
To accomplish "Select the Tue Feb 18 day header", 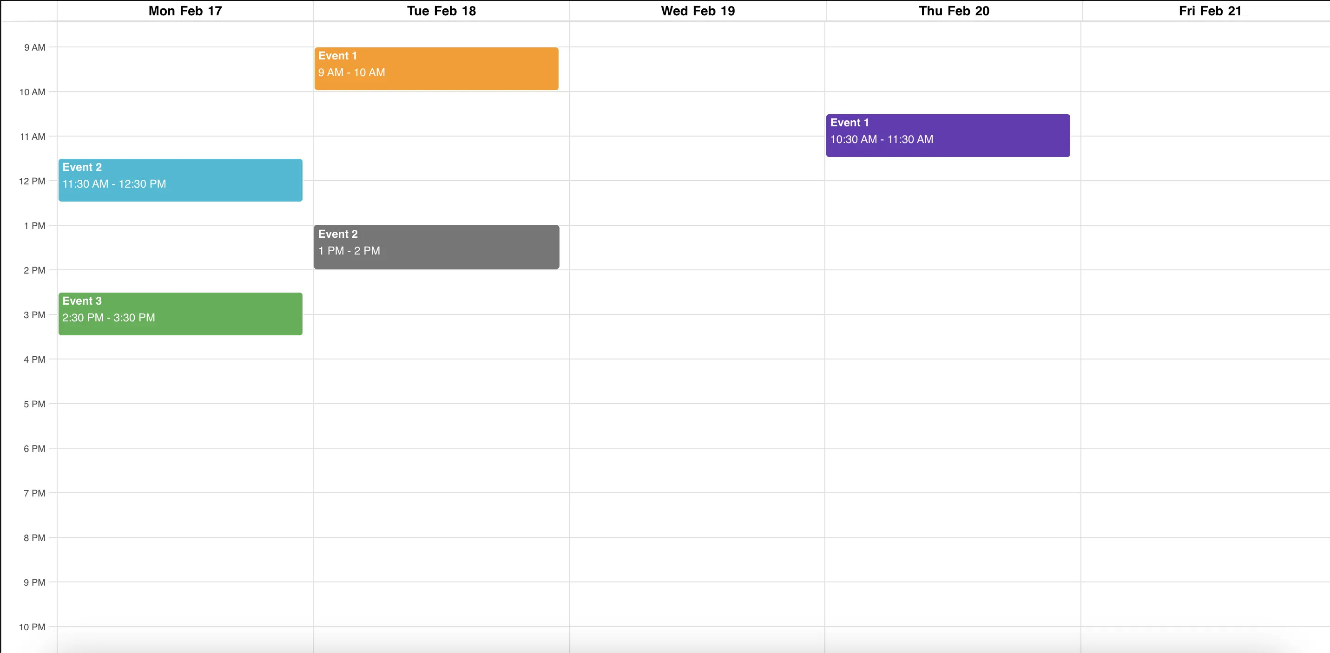I will pyautogui.click(x=441, y=10).
